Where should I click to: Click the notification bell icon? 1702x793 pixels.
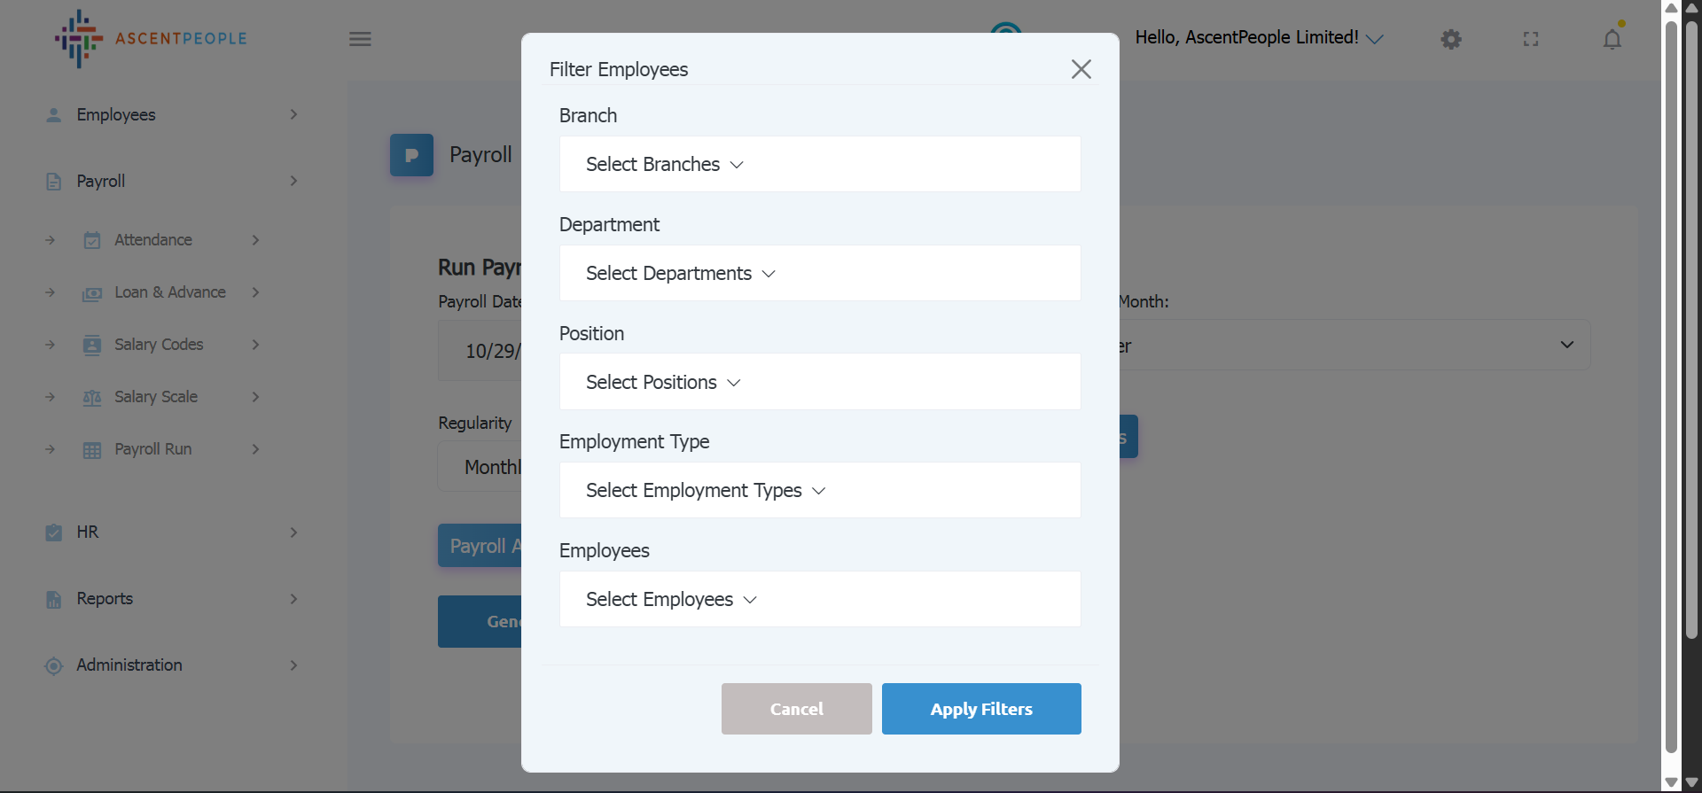1612,39
